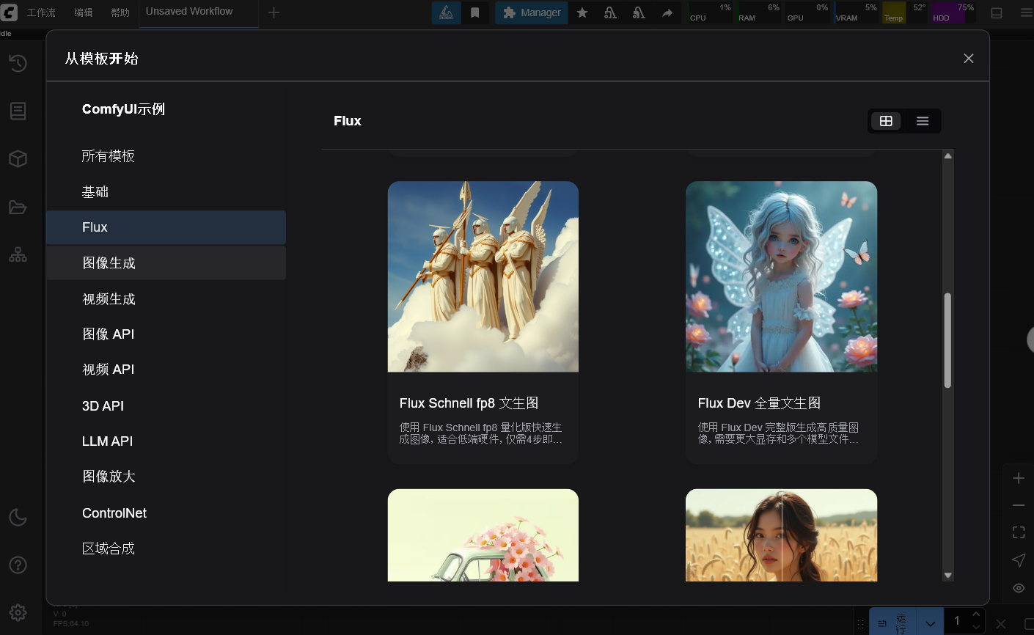
Task: Open the 帮助 menu
Action: click(120, 12)
